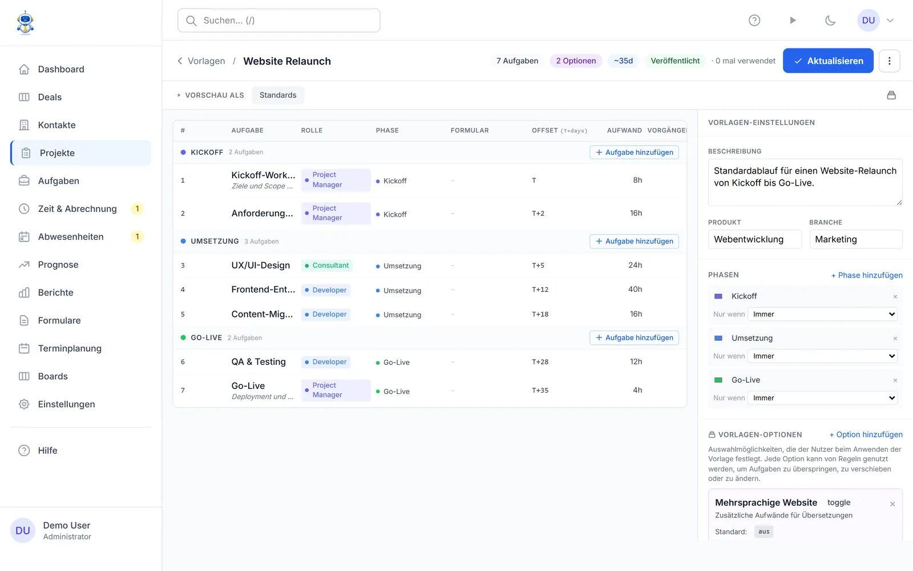Open the three-dot more options menu

(889, 61)
